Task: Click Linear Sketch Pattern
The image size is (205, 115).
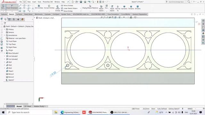Action: (x=69, y=8)
